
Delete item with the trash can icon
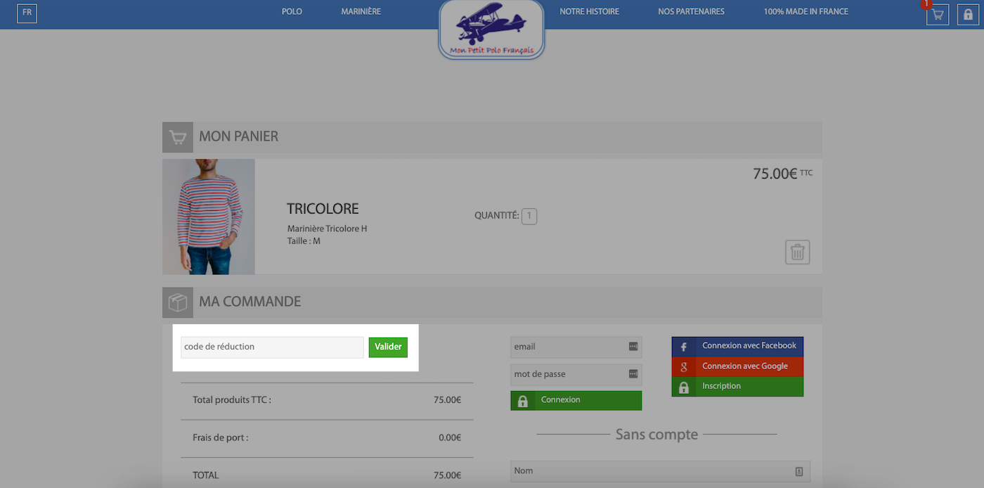(x=797, y=252)
